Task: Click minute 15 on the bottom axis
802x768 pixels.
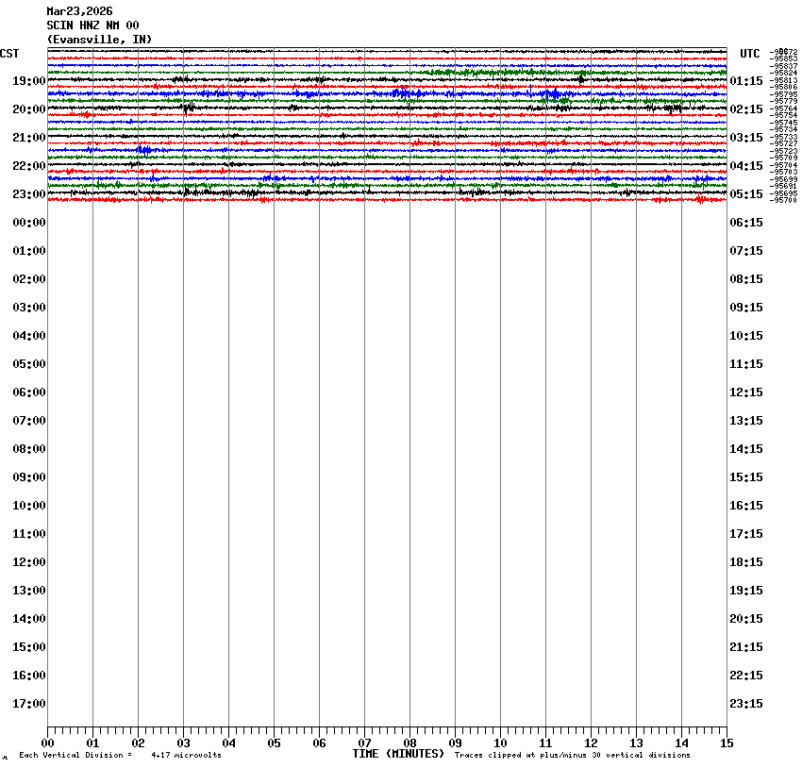Action: [x=726, y=743]
